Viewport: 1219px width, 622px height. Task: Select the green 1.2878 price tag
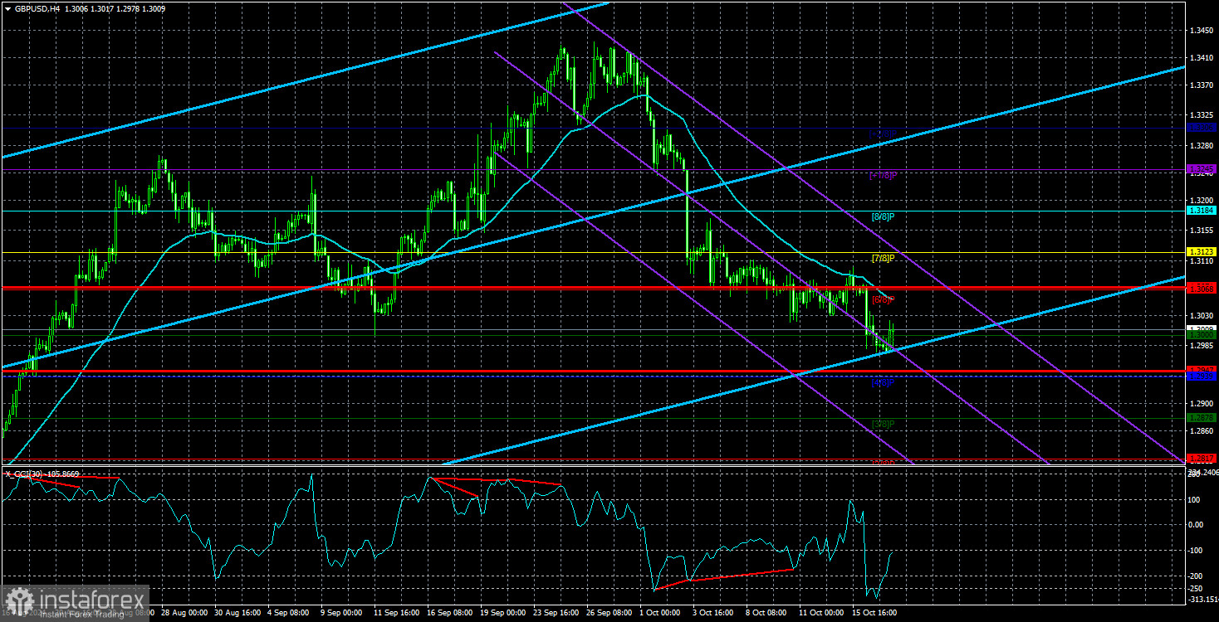(x=1202, y=418)
